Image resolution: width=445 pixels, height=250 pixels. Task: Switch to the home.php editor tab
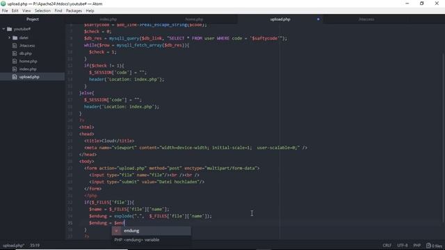195,19
